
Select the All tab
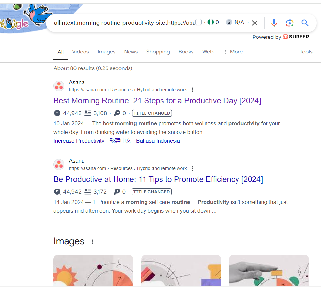point(61,52)
